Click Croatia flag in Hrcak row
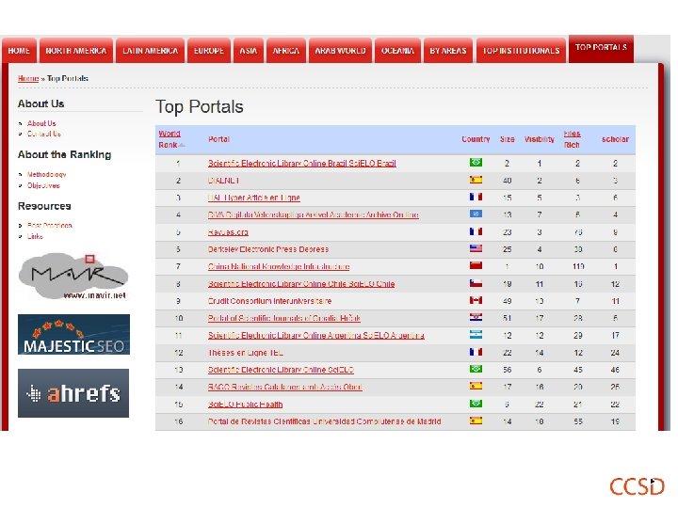This screenshot has height=508, width=678. [x=476, y=318]
